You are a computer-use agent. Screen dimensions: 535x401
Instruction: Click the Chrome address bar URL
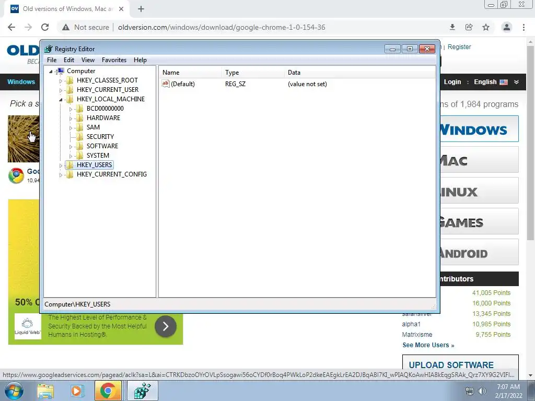click(x=222, y=27)
